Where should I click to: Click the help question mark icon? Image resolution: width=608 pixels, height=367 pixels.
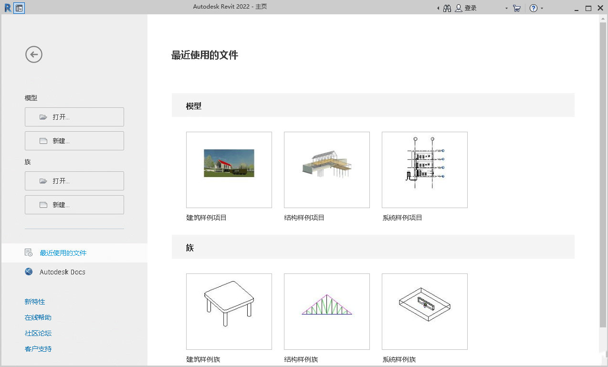pos(533,8)
